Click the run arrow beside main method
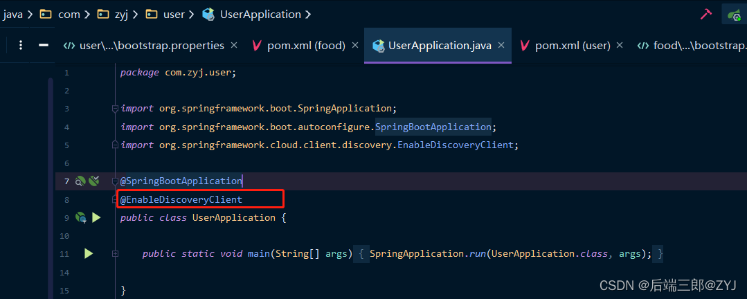 (x=89, y=254)
